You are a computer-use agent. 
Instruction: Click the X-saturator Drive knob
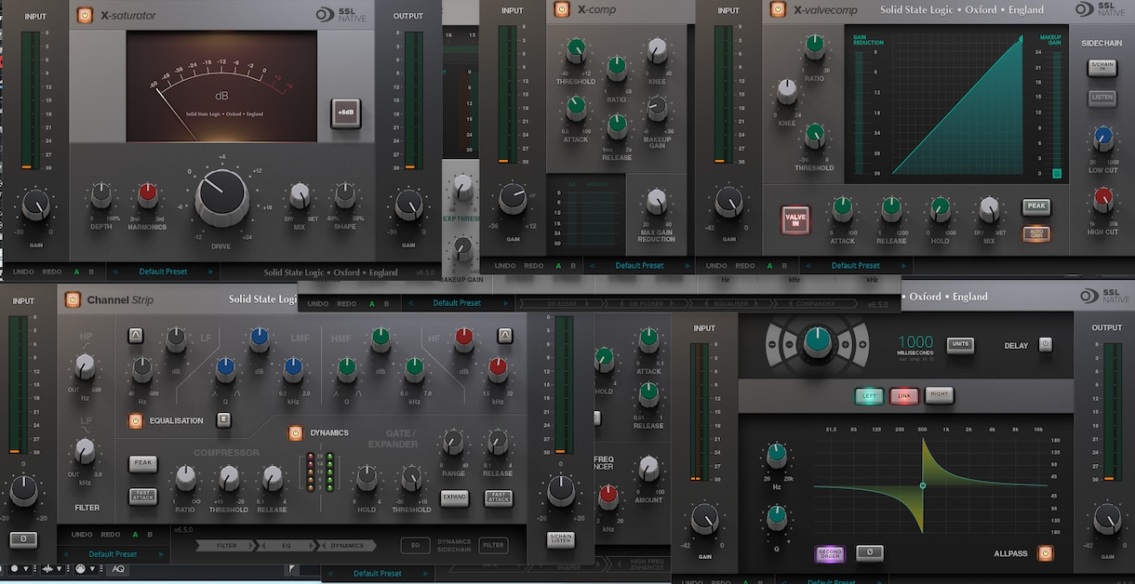click(221, 196)
